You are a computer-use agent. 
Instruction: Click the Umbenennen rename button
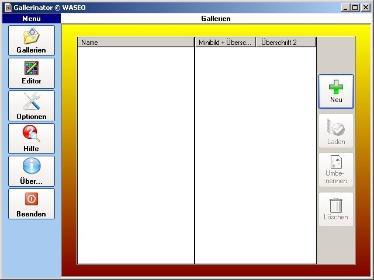(336, 170)
